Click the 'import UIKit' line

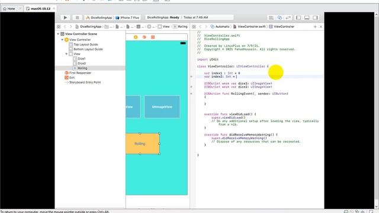click(208, 59)
